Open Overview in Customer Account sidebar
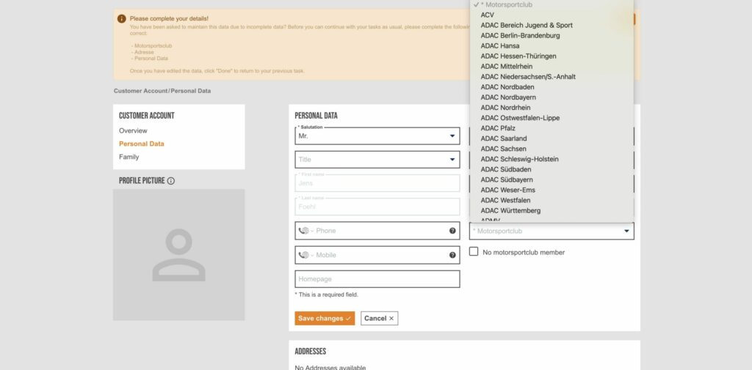The width and height of the screenshot is (752, 370). point(133,130)
